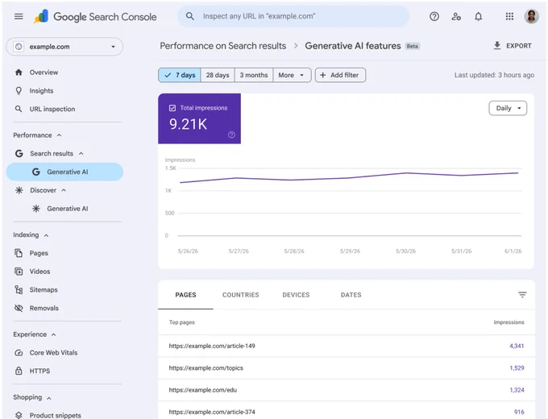Select the 28 days date range

coord(218,75)
